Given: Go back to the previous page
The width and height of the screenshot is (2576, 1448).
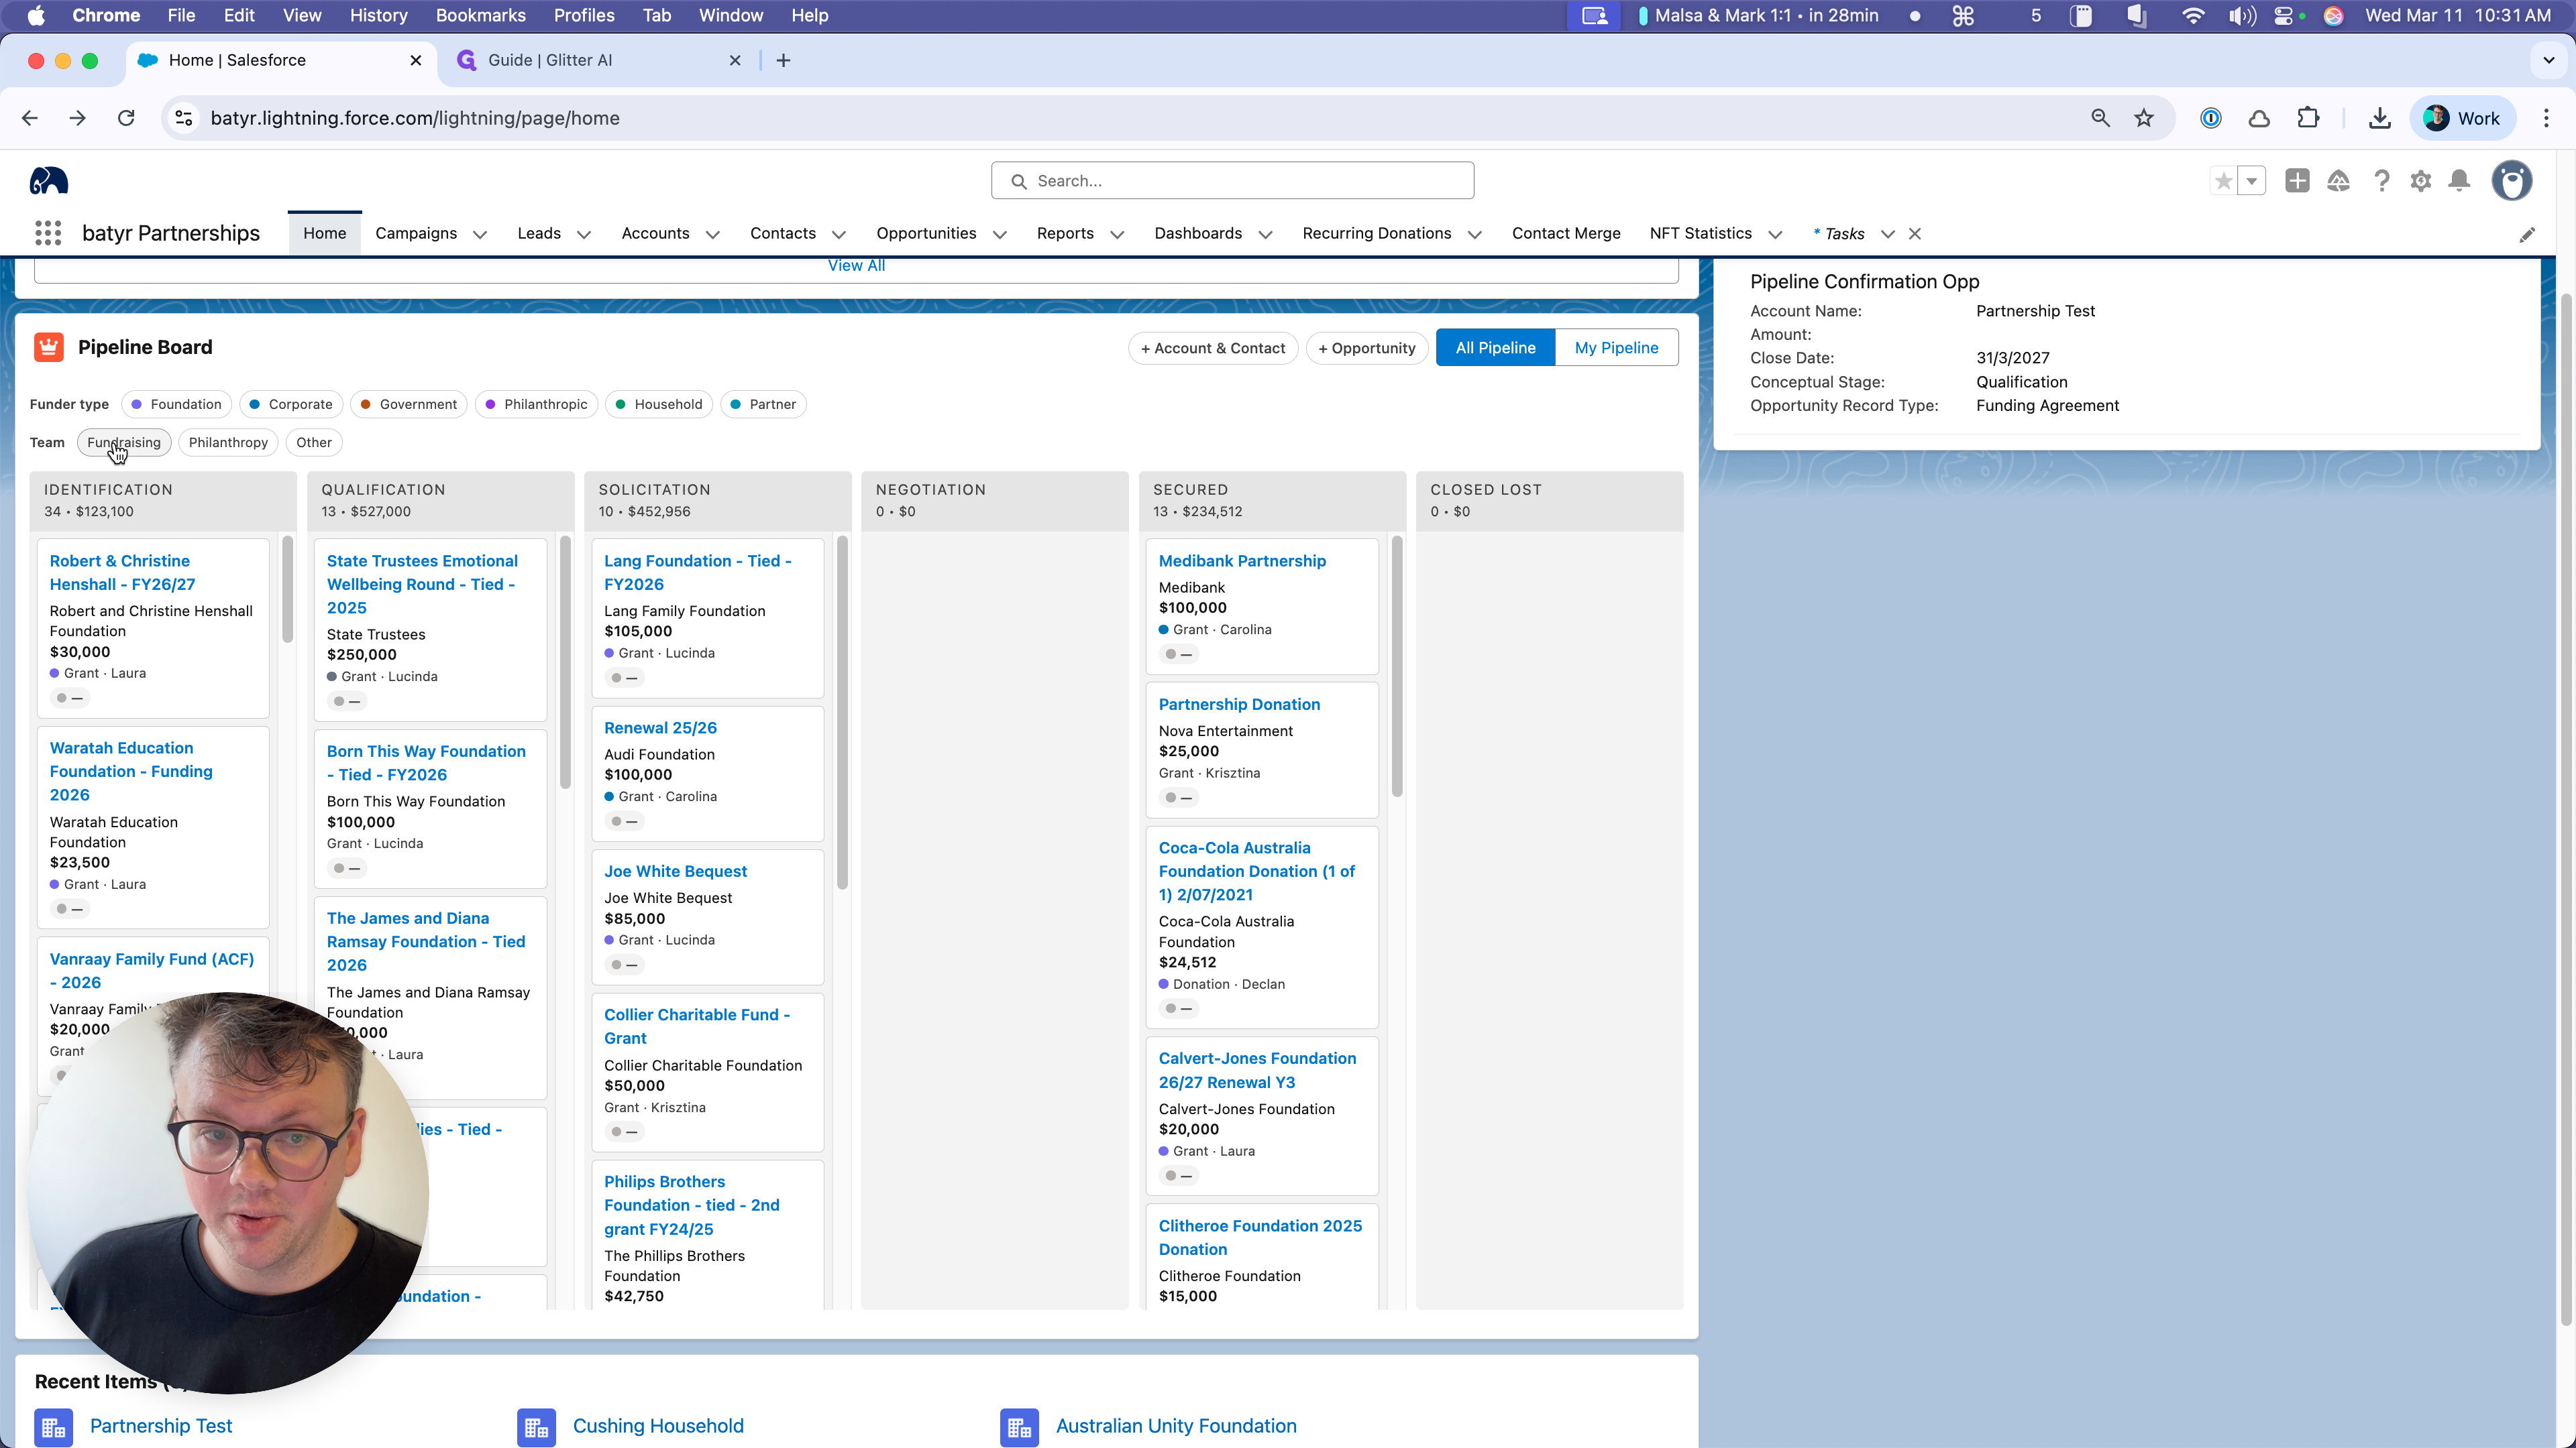Looking at the screenshot, I should [x=30, y=118].
